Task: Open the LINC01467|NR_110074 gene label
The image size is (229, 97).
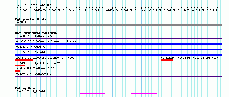Action: [30, 92]
